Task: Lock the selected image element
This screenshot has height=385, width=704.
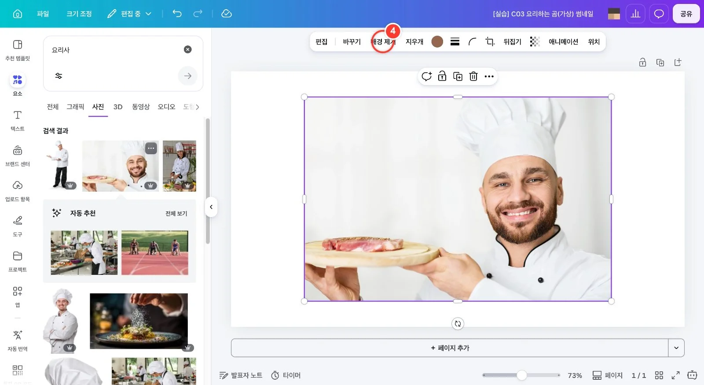Action: coord(442,76)
